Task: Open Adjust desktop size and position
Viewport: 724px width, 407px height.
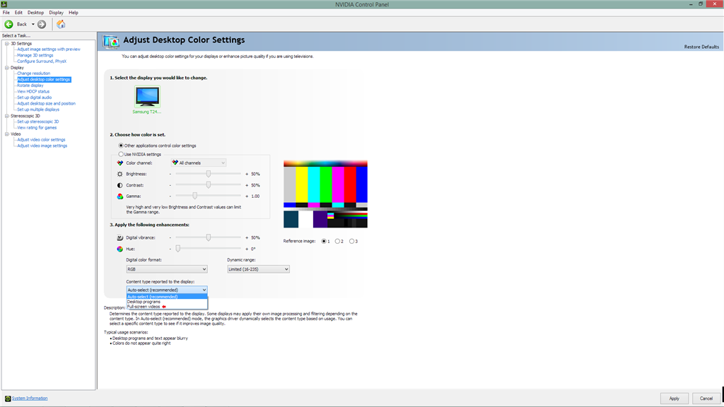Action: coord(46,103)
